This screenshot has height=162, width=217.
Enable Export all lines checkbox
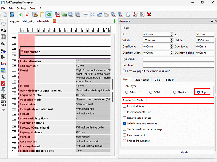point(124,106)
